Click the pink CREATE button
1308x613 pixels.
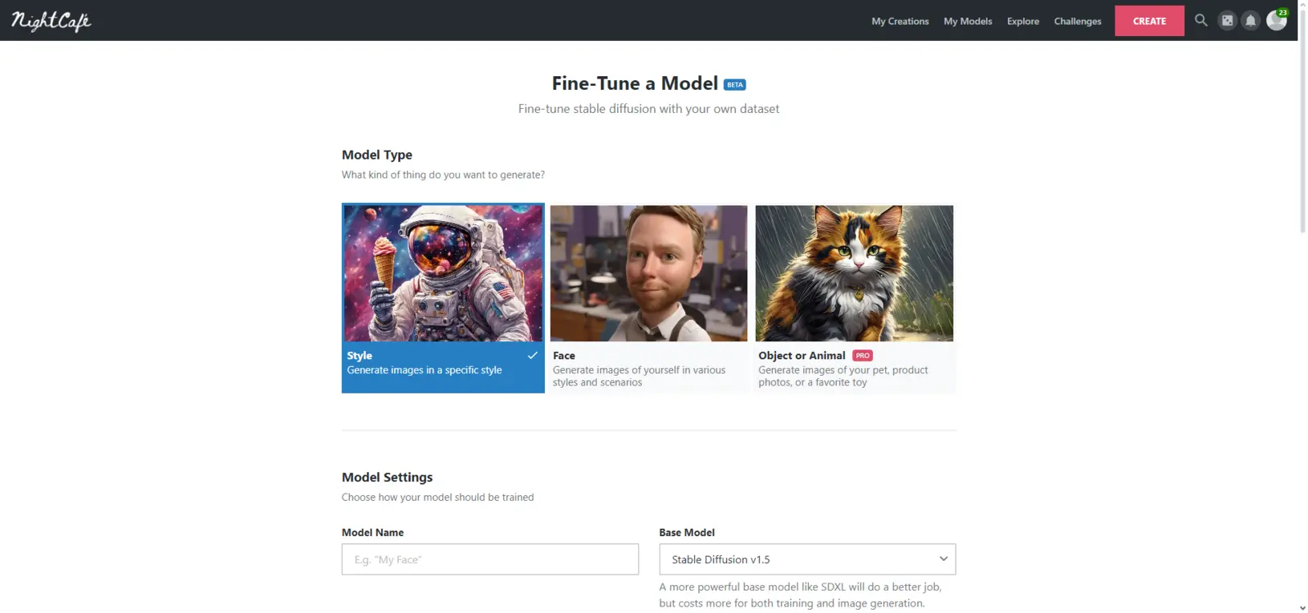click(1149, 21)
